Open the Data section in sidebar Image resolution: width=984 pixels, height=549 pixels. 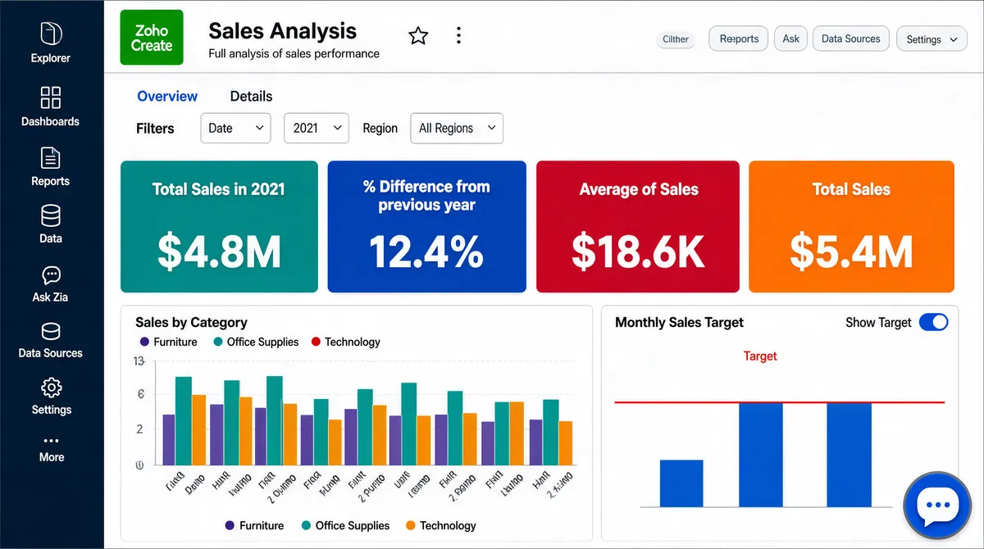coord(51,225)
